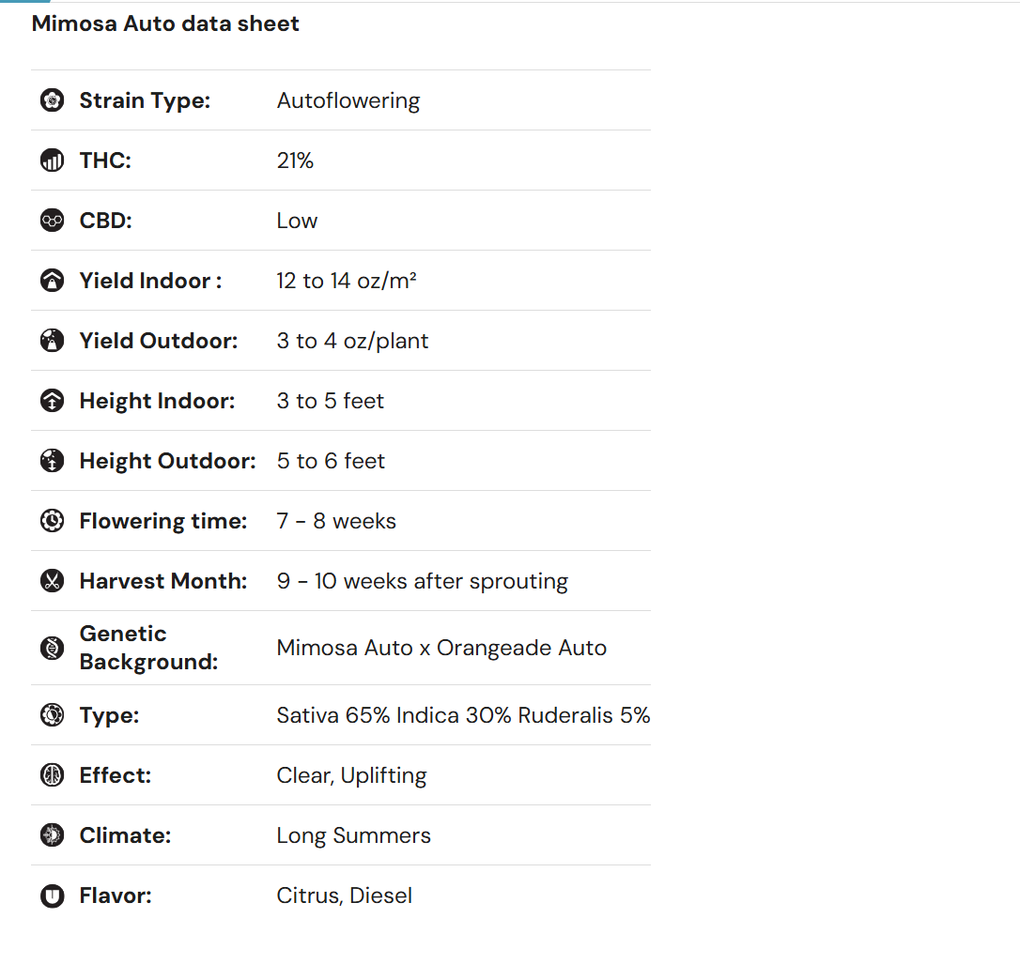Click the height icon beside Height Indoor

(x=53, y=401)
